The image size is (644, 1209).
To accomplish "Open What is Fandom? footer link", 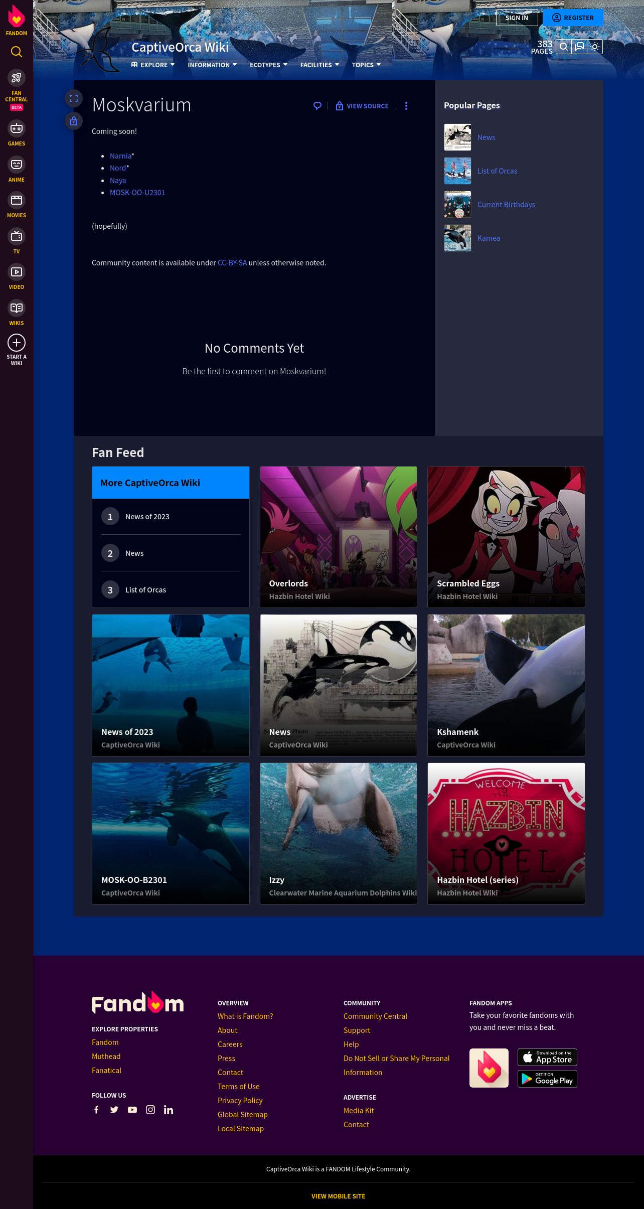I will coord(245,1016).
